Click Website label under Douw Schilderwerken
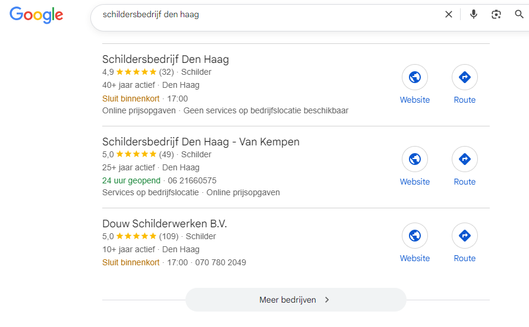Screen dimensions: 529x327 (x=415, y=258)
